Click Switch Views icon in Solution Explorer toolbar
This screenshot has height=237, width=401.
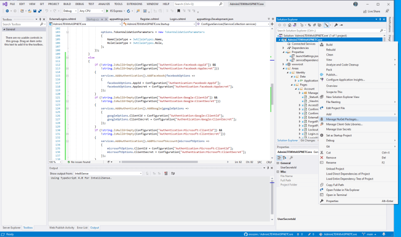(x=295, y=25)
